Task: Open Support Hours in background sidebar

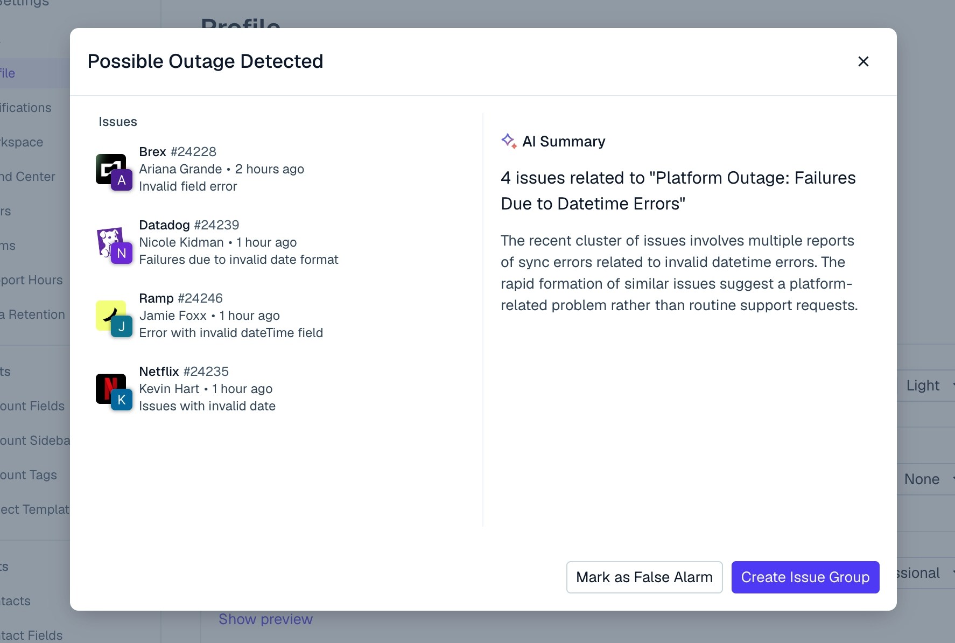Action: tap(31, 280)
